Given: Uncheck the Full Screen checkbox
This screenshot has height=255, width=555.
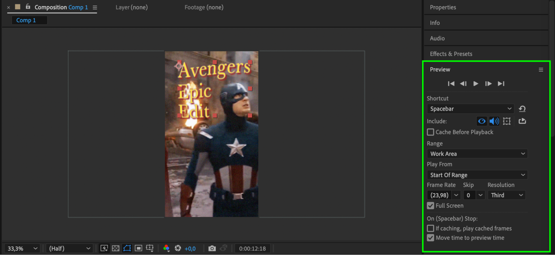Looking at the screenshot, I should pos(431,206).
